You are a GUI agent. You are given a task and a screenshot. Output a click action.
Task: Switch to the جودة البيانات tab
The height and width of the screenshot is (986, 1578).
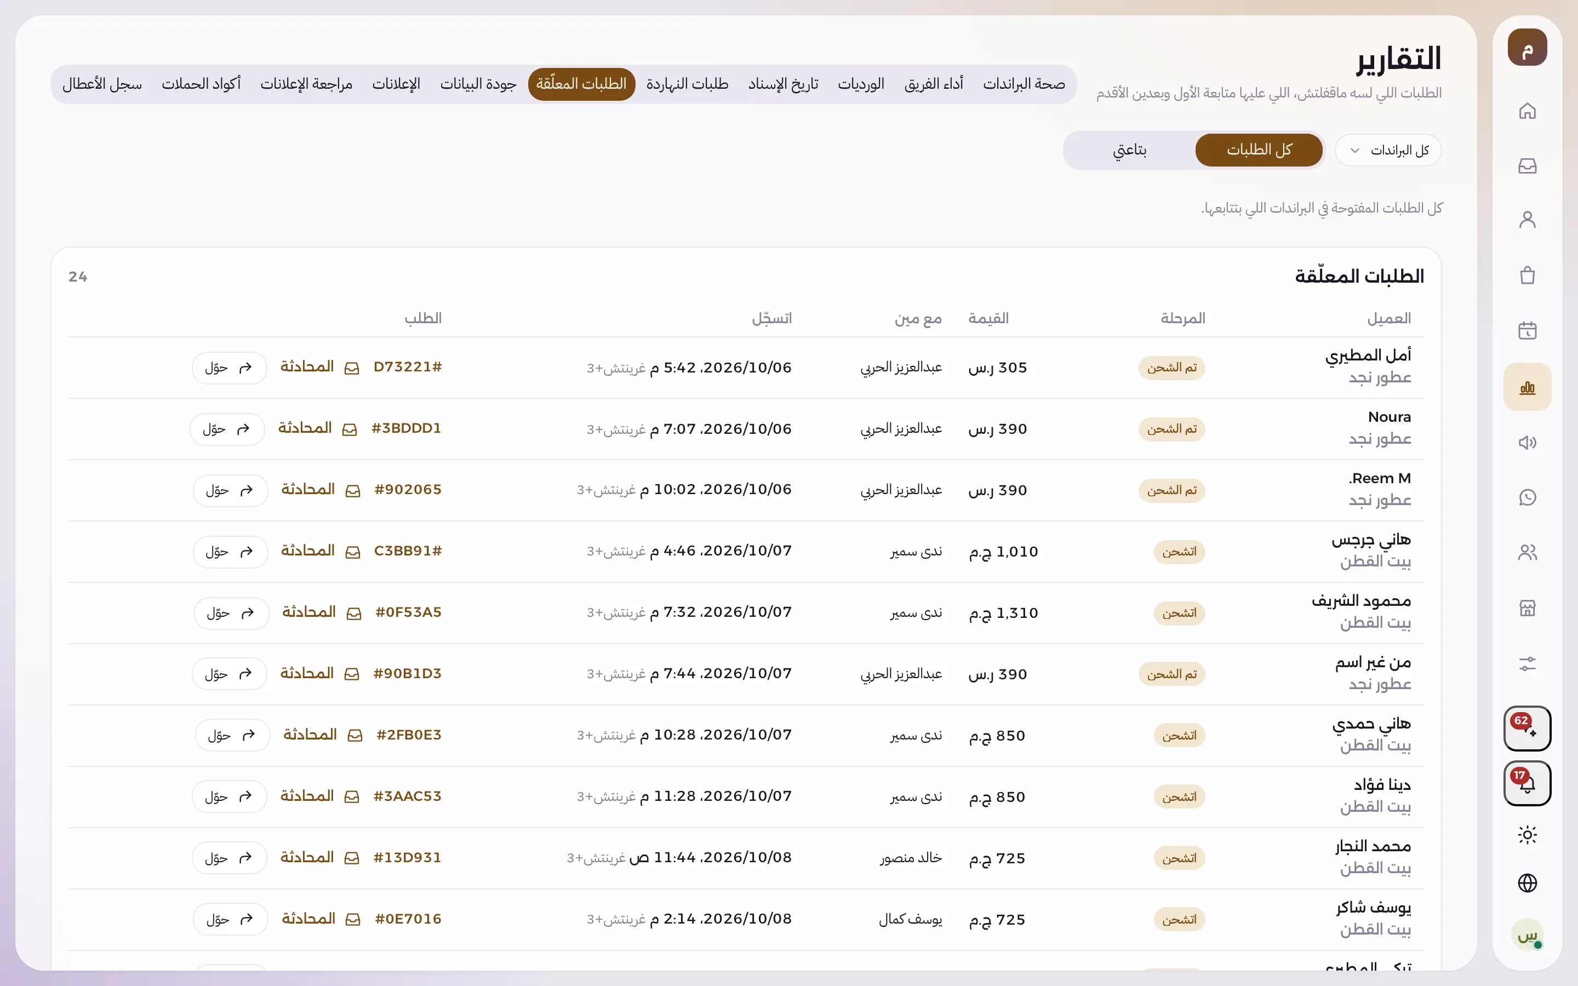click(478, 84)
